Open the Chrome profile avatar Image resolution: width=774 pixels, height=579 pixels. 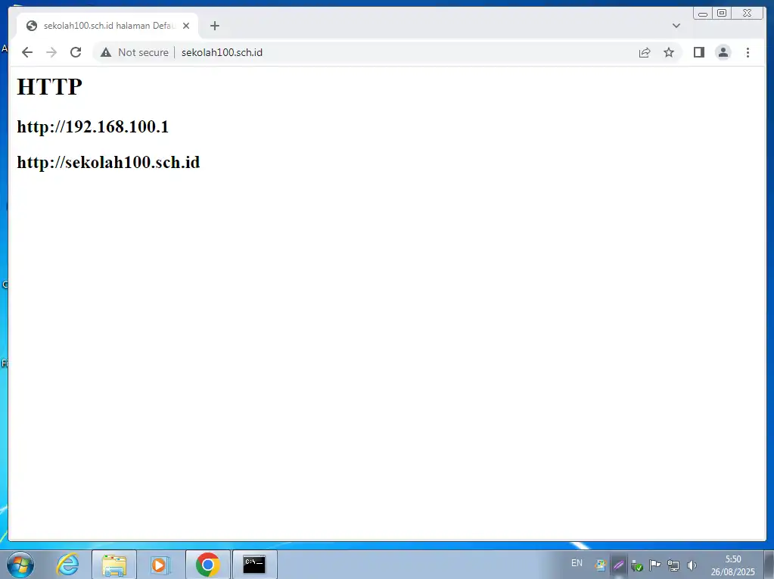tap(723, 52)
